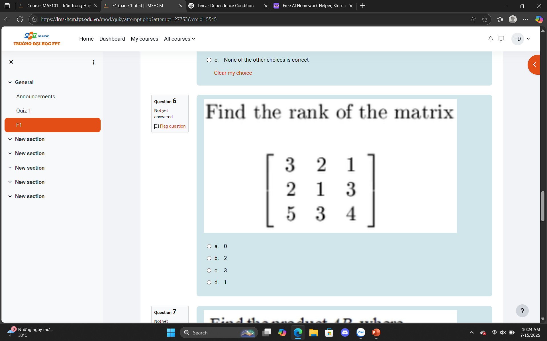
Task: Switch to the Linear Dependence Condition tab
Action: point(225,6)
